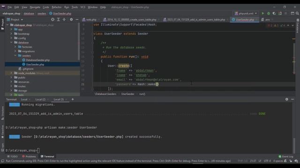300x168 pixels.
Task: Open the Help menu
Action: (103, 7)
